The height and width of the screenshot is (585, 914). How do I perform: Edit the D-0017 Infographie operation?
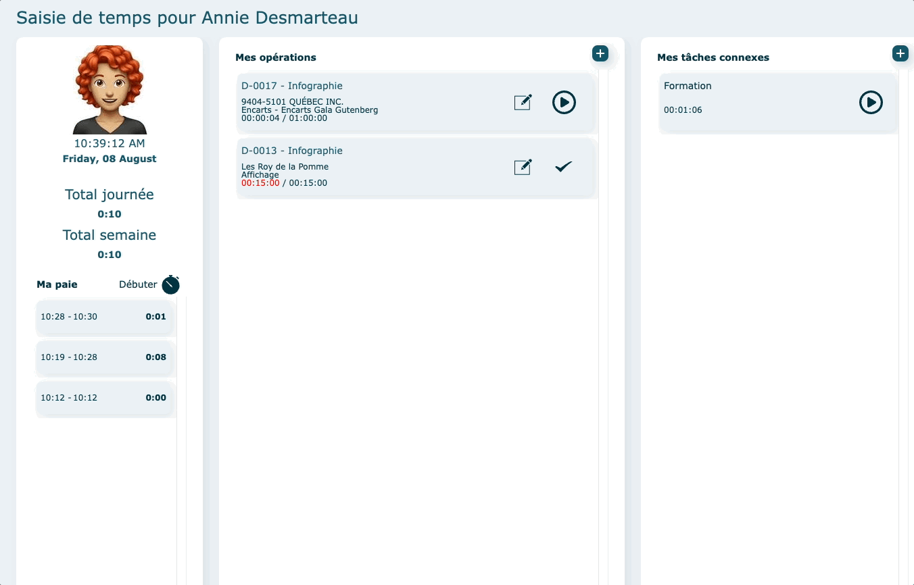coord(523,102)
